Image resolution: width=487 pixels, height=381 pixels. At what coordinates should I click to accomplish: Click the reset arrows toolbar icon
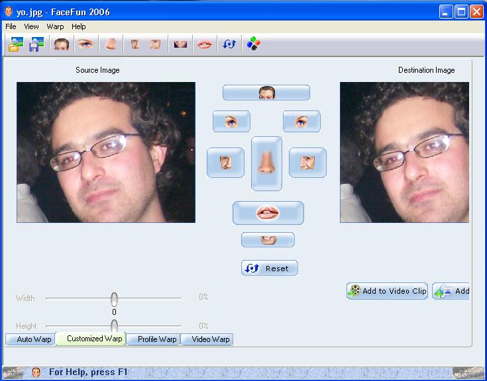tap(229, 44)
